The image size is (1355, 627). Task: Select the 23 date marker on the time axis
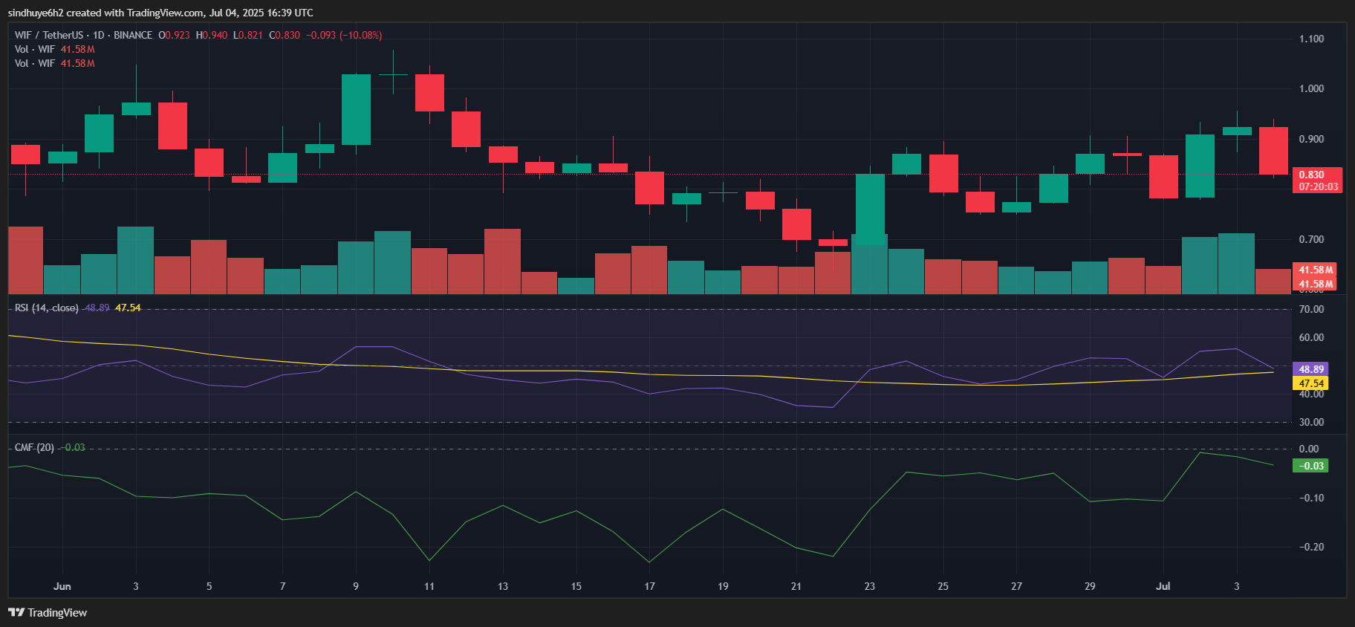pyautogui.click(x=870, y=586)
